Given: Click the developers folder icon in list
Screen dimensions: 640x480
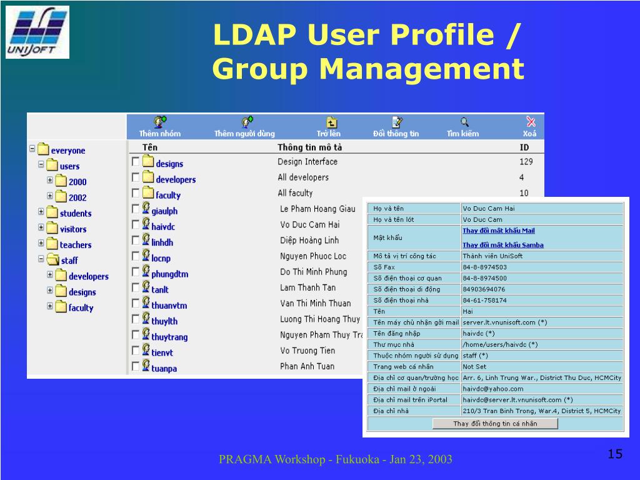Looking at the screenshot, I should tap(148, 177).
